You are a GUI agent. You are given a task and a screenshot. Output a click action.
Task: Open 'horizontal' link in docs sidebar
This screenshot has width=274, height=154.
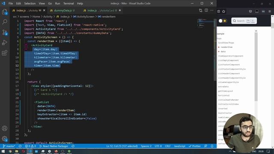point(223,95)
